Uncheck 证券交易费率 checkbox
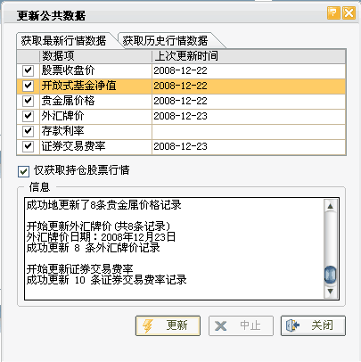The height and width of the screenshot is (362, 361). [28, 146]
